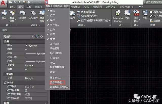Switch to the 注释 ribbon tab
162x104 pixels.
pyautogui.click(x=29, y=7)
